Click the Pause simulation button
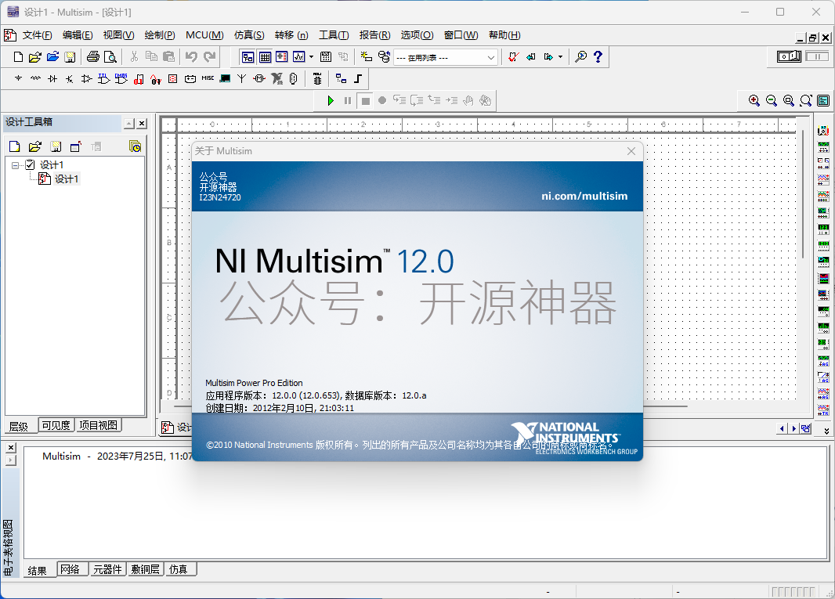The height and width of the screenshot is (599, 835). tap(348, 101)
